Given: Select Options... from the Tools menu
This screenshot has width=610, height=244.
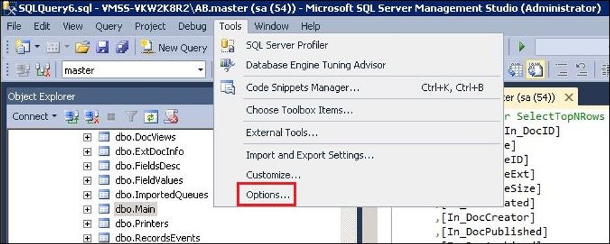Looking at the screenshot, I should click(267, 195).
